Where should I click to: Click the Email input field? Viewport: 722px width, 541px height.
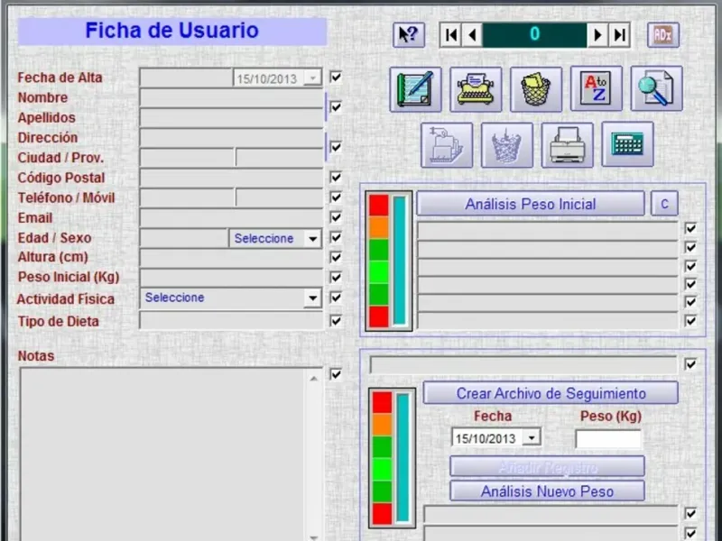pyautogui.click(x=232, y=217)
